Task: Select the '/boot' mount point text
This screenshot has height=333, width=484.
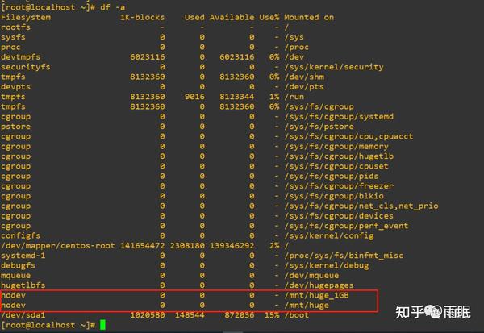Action: [297, 315]
